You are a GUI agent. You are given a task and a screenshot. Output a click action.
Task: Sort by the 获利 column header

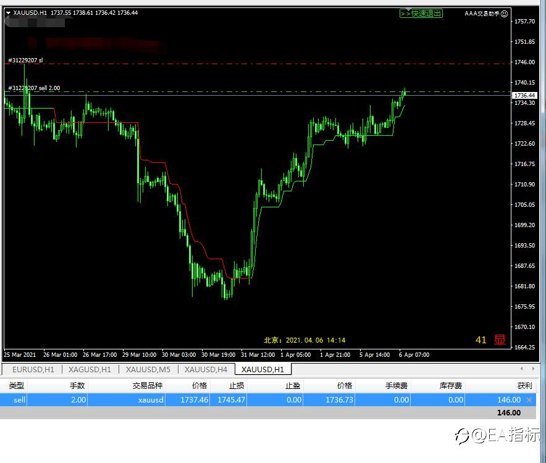pos(524,385)
